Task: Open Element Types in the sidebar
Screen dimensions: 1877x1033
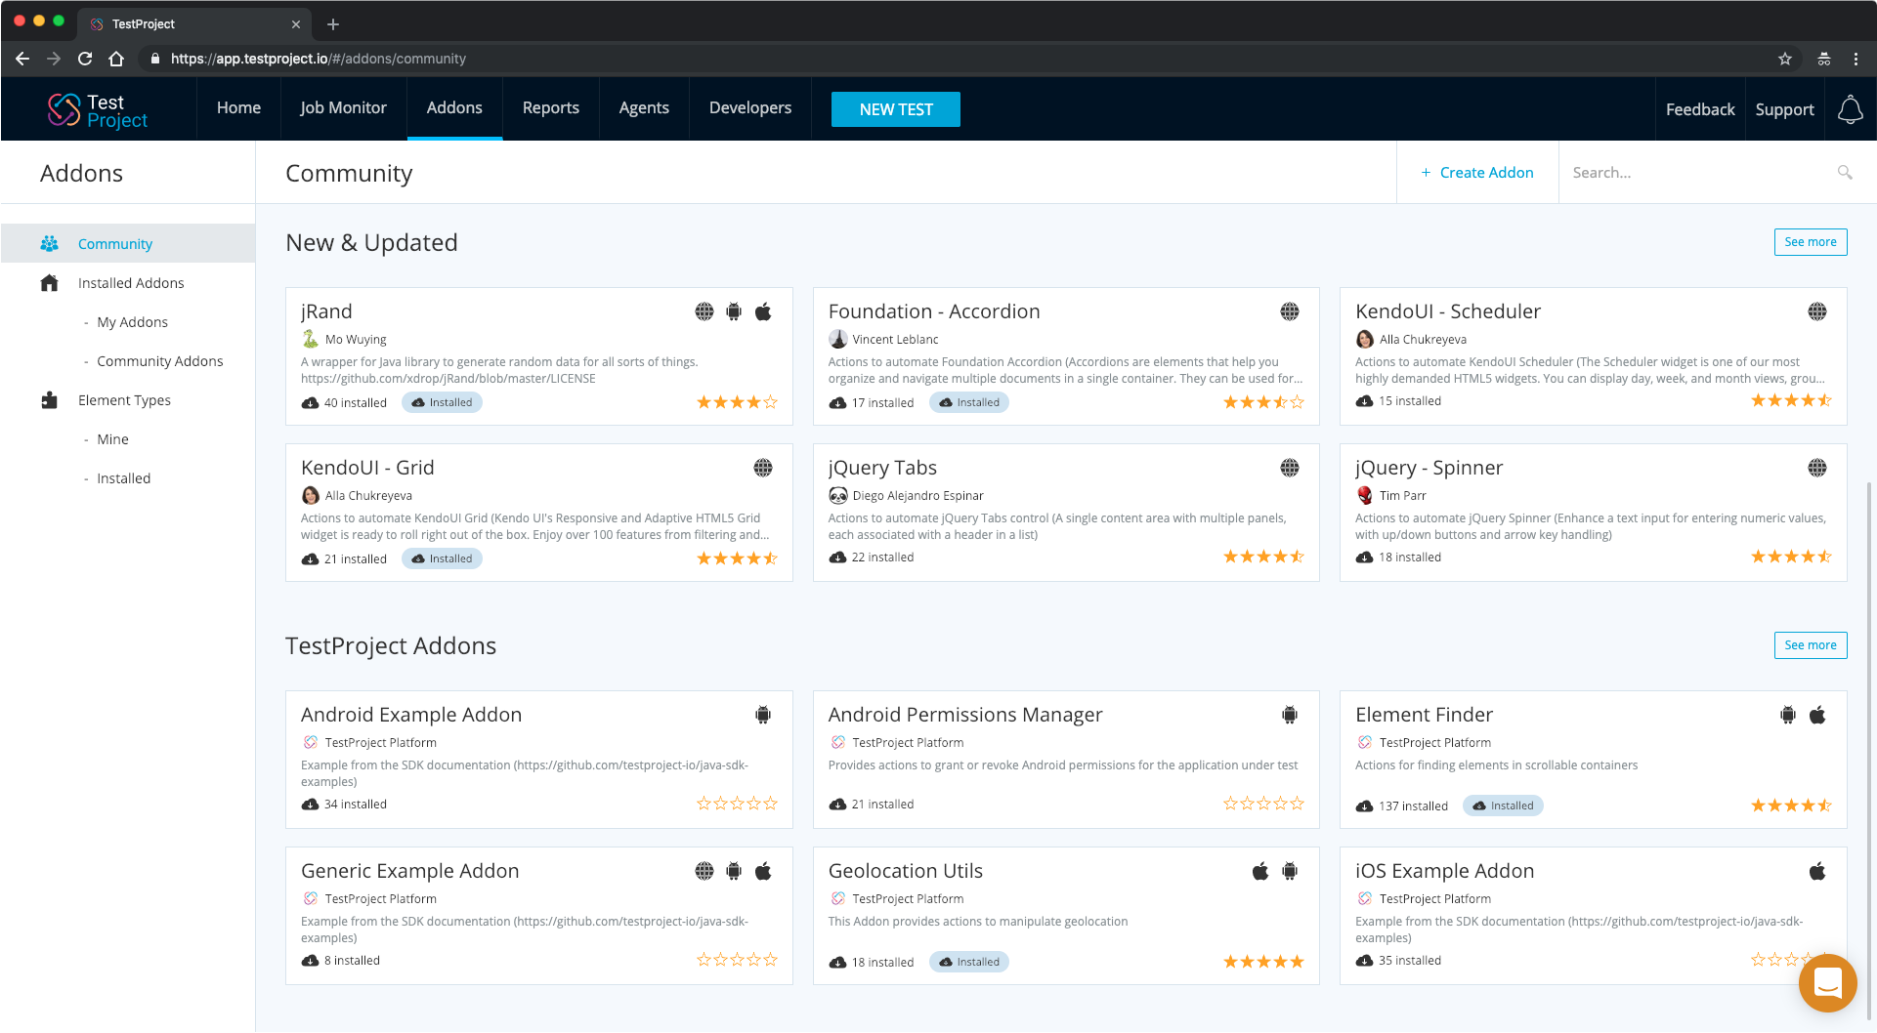Action: pyautogui.click(x=124, y=400)
